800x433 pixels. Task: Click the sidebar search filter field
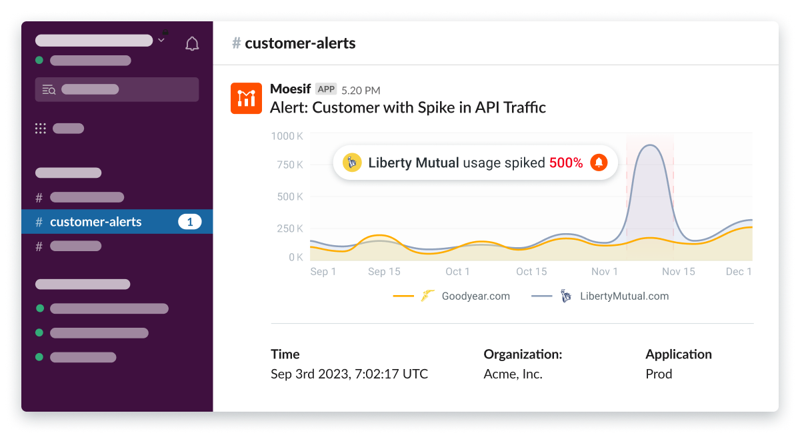coord(117,89)
